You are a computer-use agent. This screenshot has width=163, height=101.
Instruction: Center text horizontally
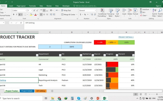(x=44, y=15)
